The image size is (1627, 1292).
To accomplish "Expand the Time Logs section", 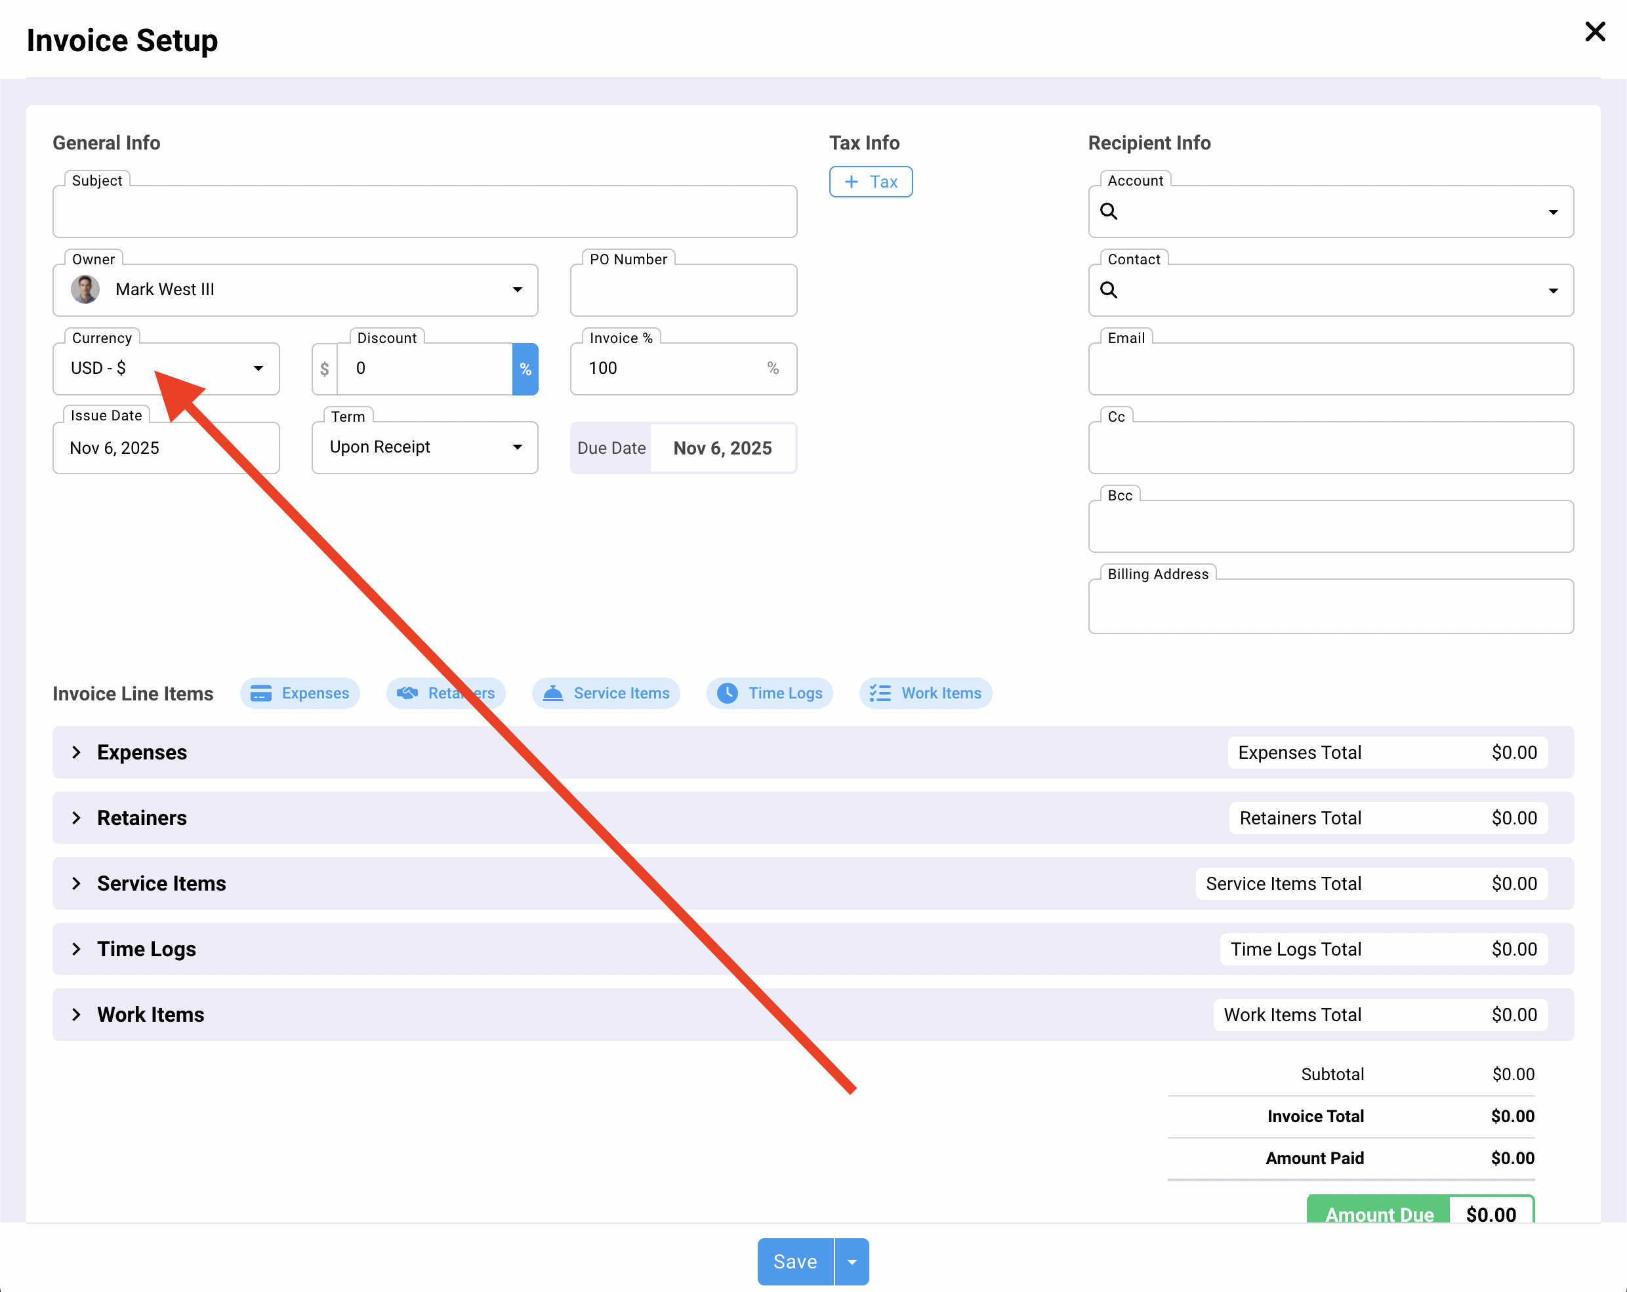I will [x=76, y=949].
